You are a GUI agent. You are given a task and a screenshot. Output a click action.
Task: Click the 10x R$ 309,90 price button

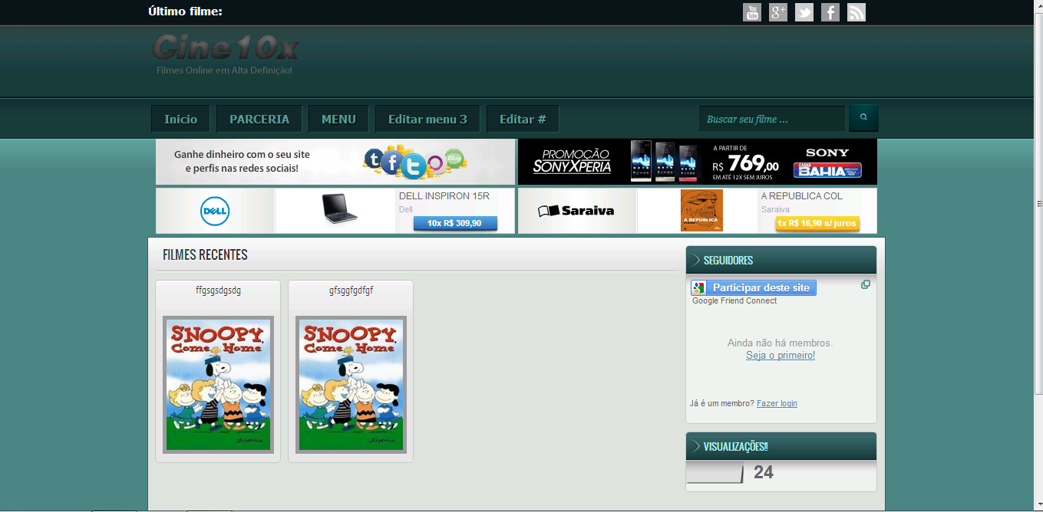click(455, 223)
